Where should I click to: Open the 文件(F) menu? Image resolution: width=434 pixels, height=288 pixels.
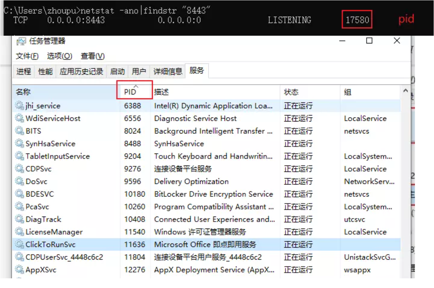click(27, 56)
